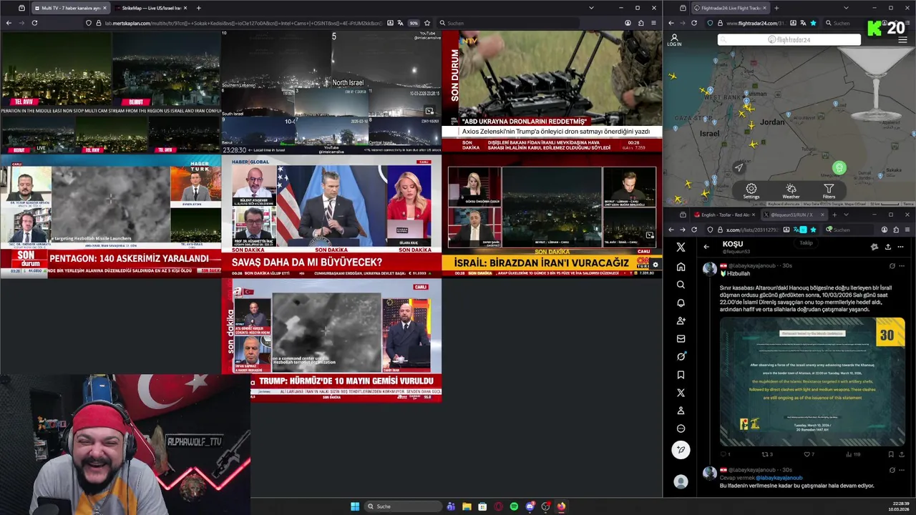Open the Weather layer on Flightradar24
The height and width of the screenshot is (515, 916).
point(791,191)
